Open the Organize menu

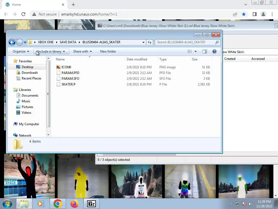click(x=21, y=51)
